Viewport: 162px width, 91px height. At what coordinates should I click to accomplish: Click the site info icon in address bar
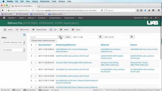tap(6, 10)
